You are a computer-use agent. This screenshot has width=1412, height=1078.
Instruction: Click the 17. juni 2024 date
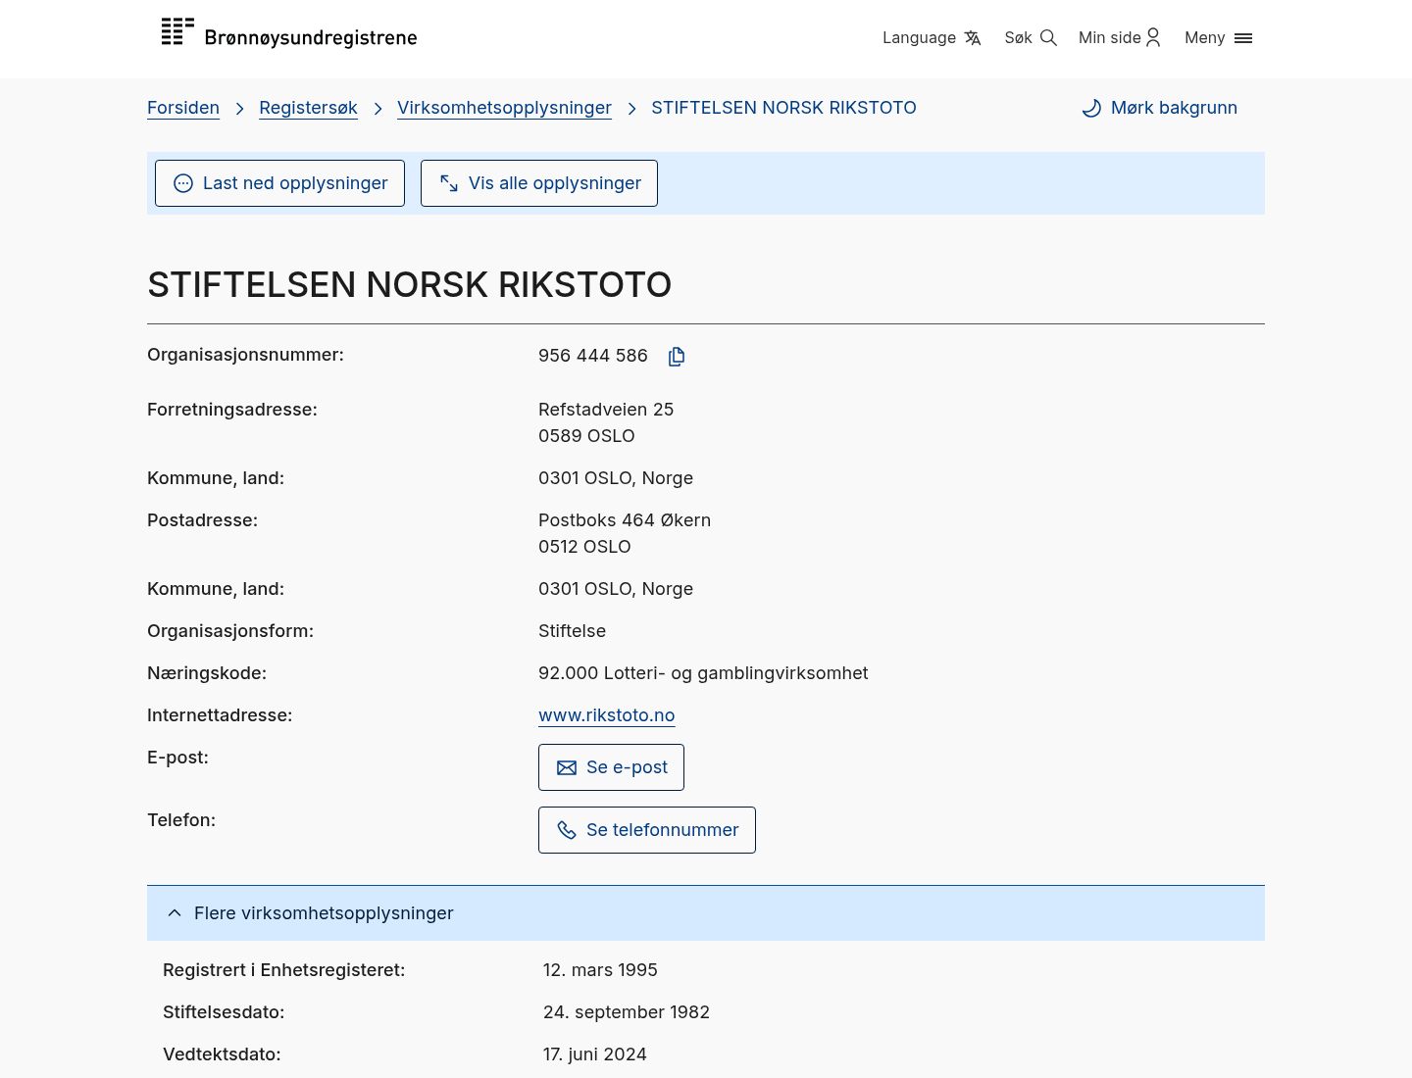coord(595,1054)
